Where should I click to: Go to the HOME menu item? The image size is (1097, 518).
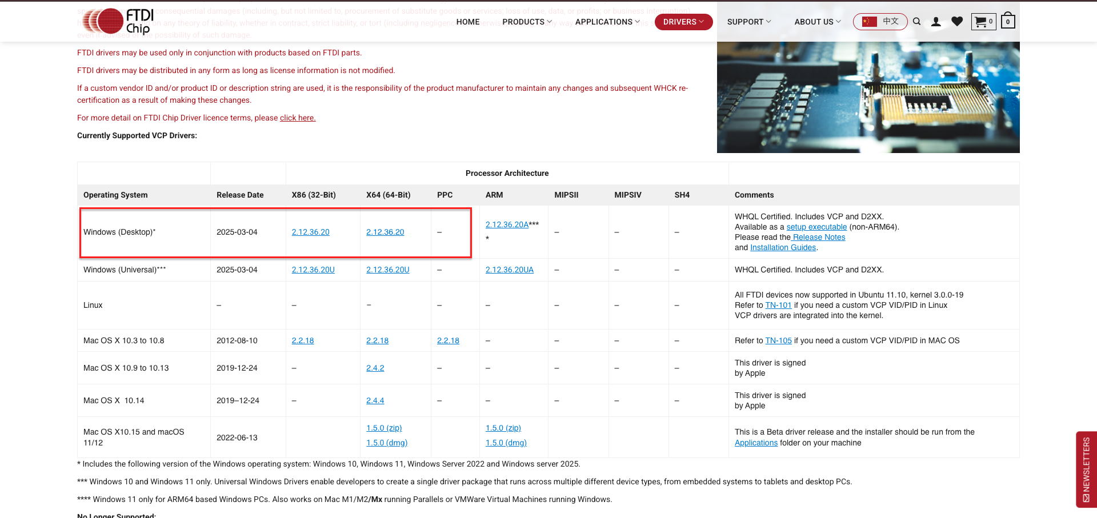coord(468,22)
